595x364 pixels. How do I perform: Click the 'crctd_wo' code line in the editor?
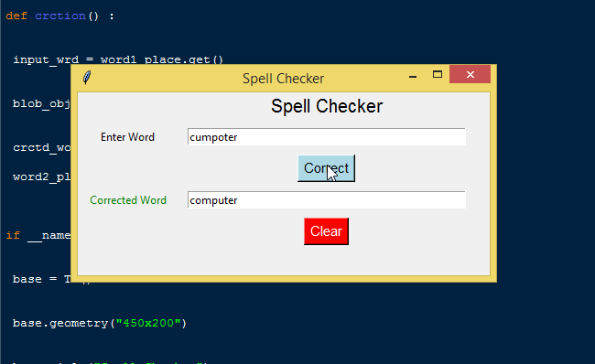tap(41, 147)
